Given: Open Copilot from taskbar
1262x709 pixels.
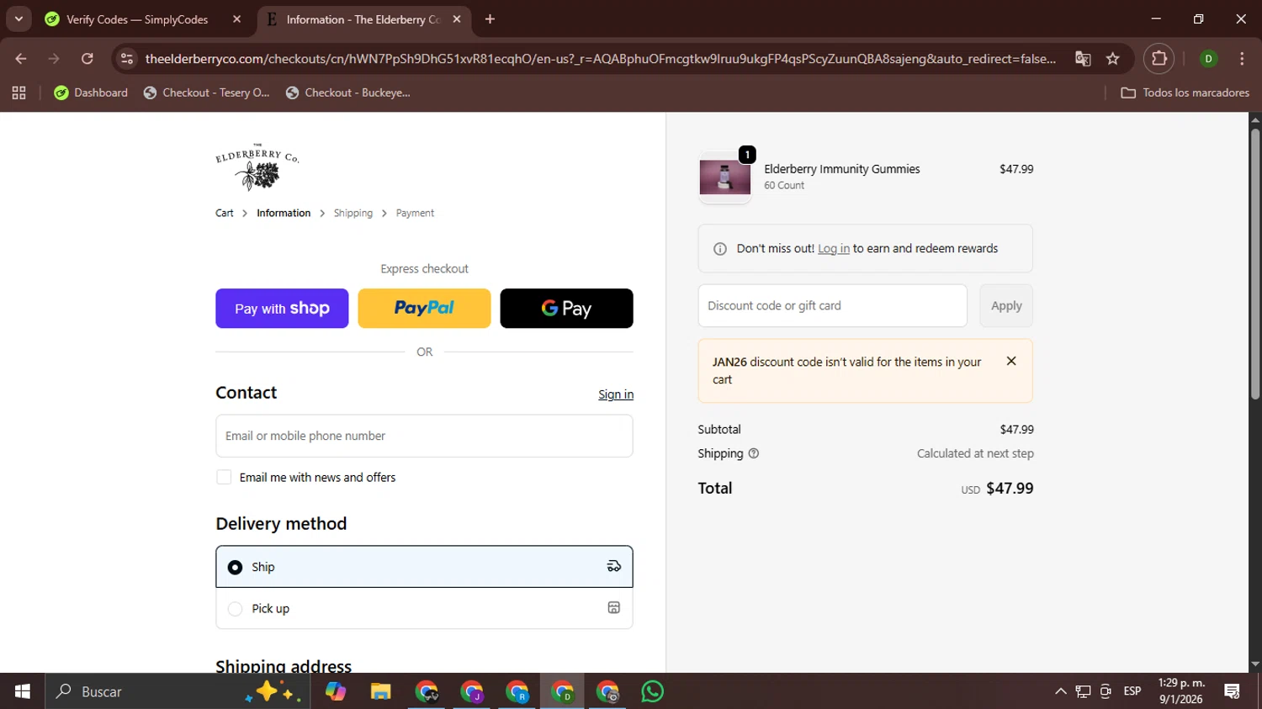Looking at the screenshot, I should coord(336,691).
